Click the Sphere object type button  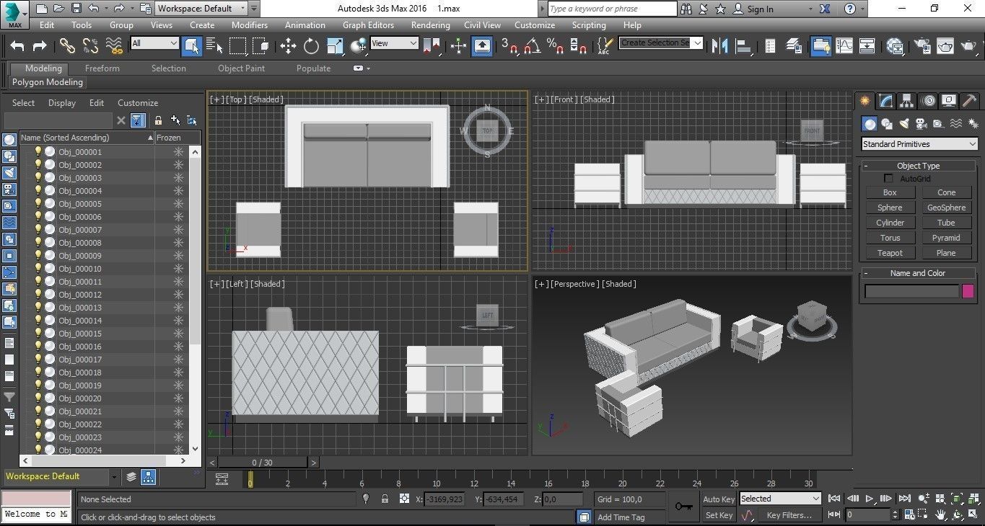890,208
